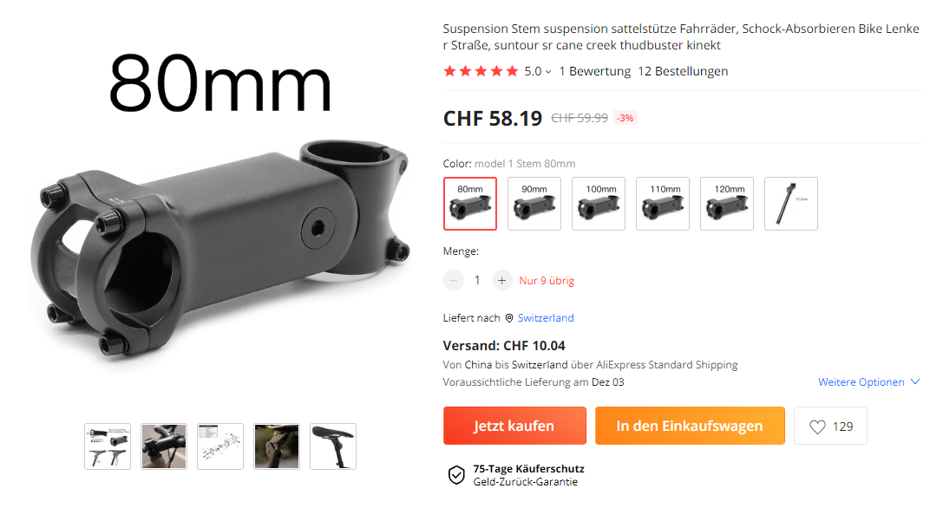Show the bike saddle seatpost thumbnail
The height and width of the screenshot is (508, 930).
click(x=333, y=446)
